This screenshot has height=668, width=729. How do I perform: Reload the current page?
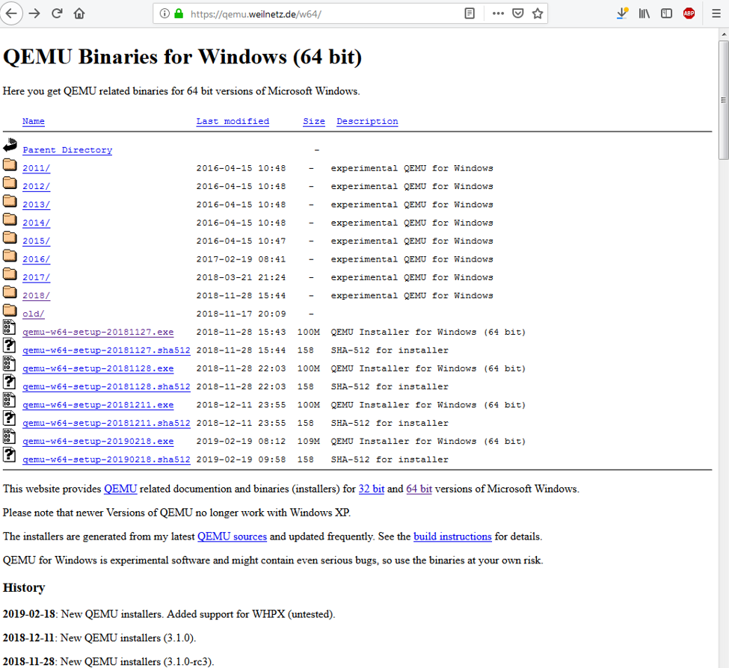tap(57, 13)
